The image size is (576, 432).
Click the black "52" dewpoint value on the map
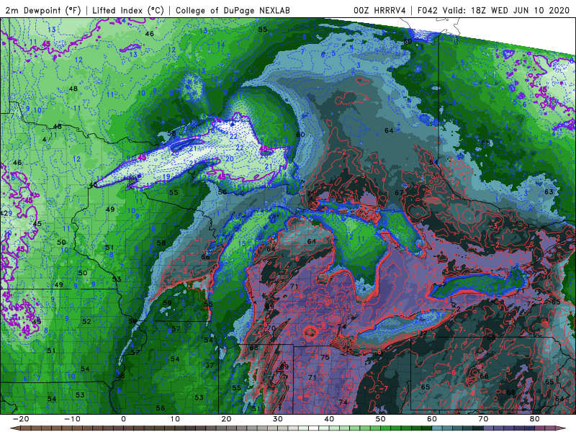(86, 321)
